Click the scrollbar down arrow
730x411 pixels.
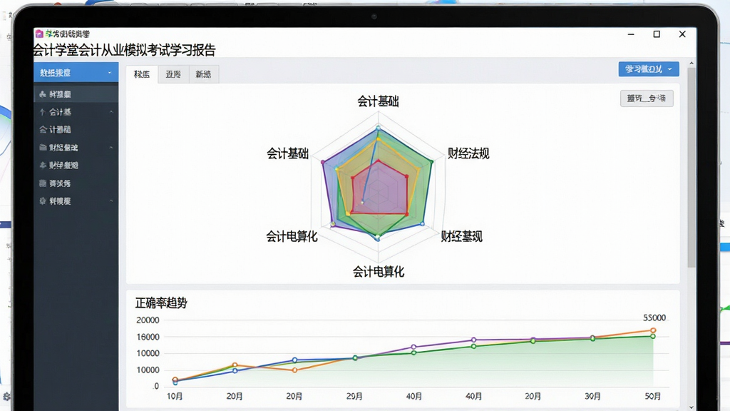pyautogui.click(x=692, y=407)
